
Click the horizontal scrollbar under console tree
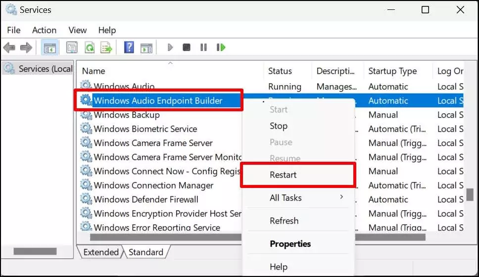coord(35,251)
